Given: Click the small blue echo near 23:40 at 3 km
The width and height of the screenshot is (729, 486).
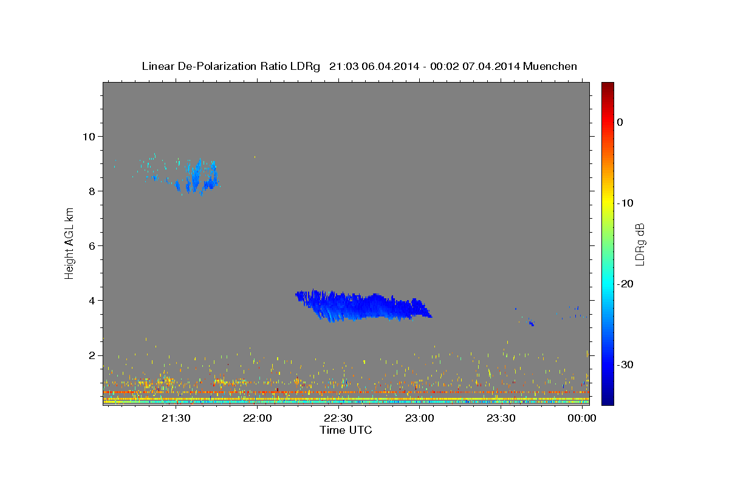Looking at the screenshot, I should (x=531, y=323).
